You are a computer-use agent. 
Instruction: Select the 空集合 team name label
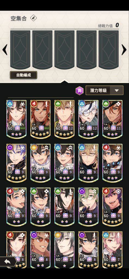coord(19,18)
